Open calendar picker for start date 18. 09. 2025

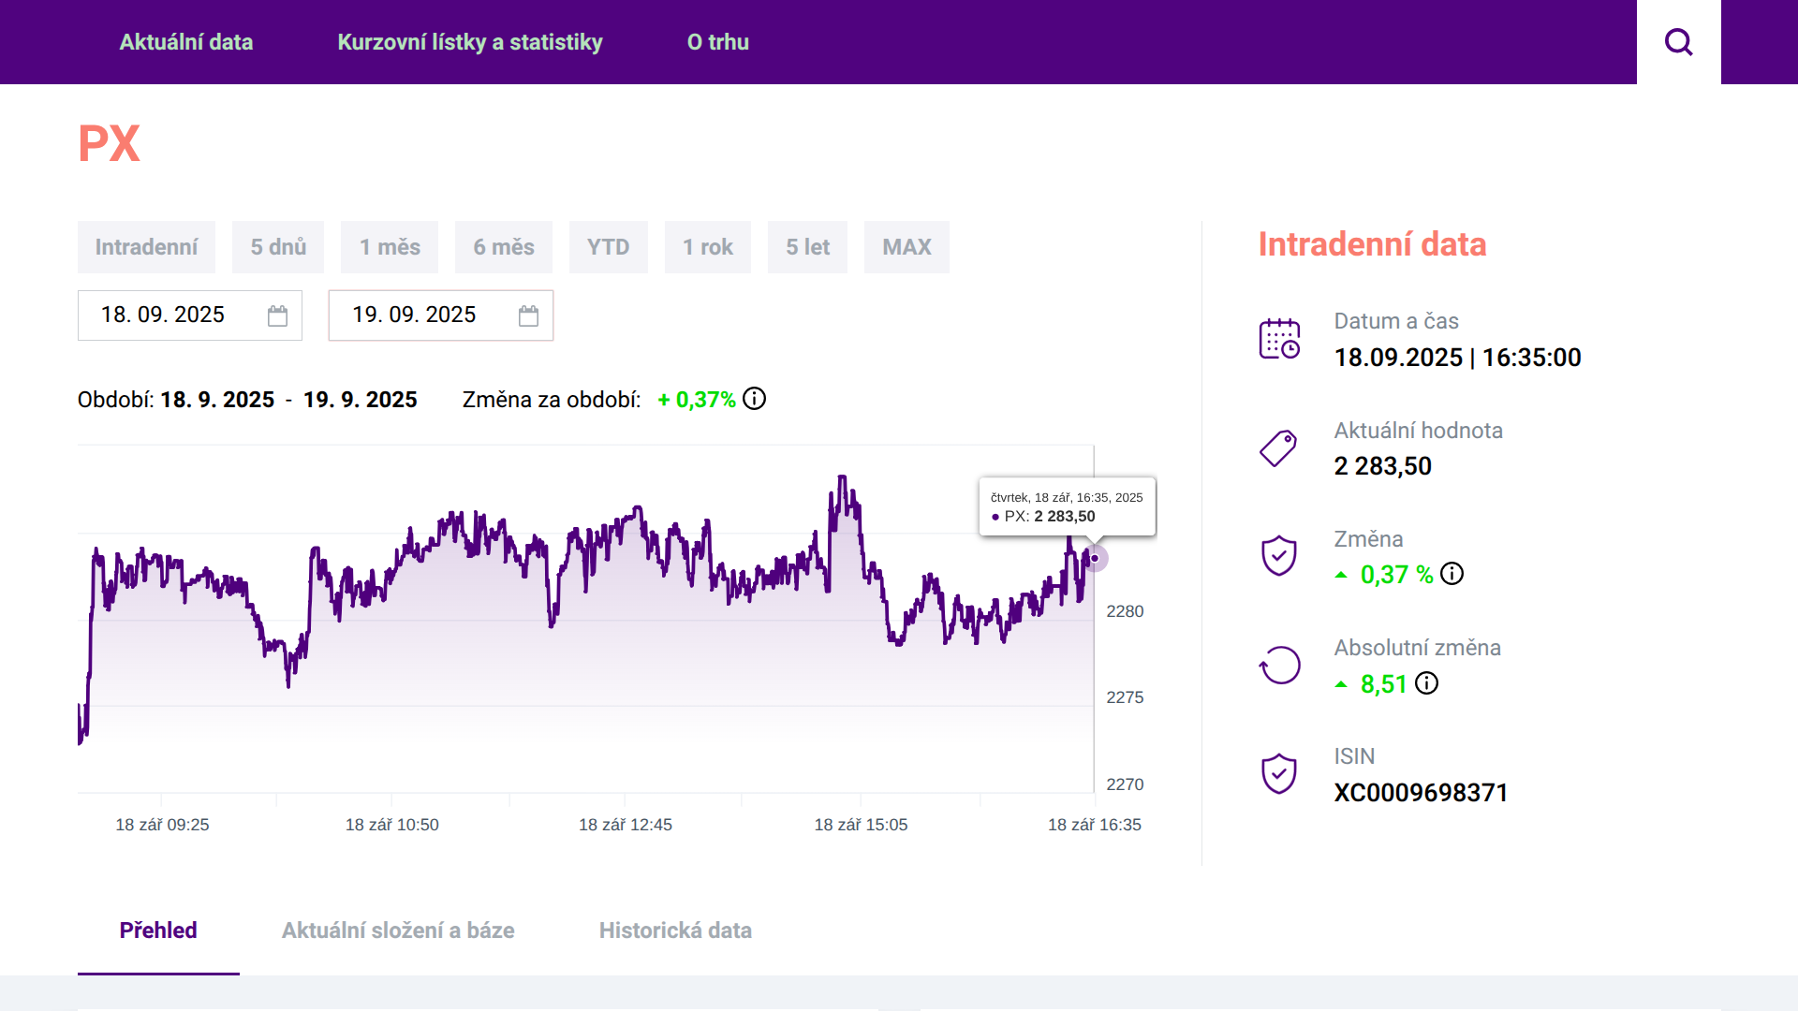click(277, 315)
